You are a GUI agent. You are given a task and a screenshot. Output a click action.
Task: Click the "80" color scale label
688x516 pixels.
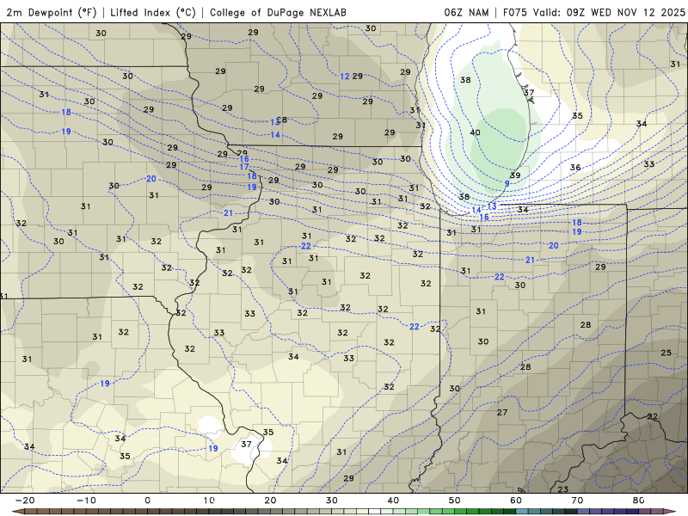tap(639, 501)
